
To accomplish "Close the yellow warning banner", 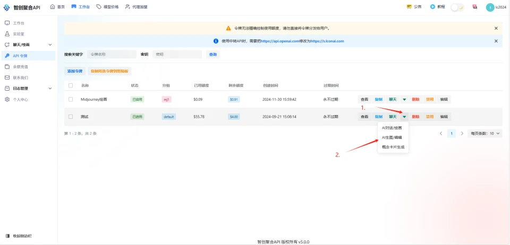I will coord(496,28).
